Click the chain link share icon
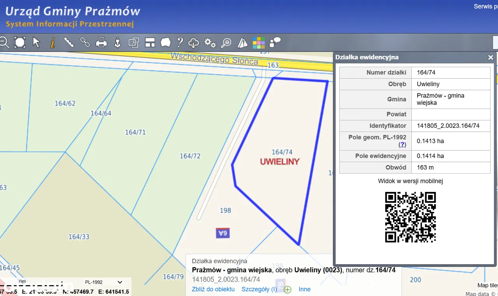This screenshot has height=296, width=498. click(85, 42)
